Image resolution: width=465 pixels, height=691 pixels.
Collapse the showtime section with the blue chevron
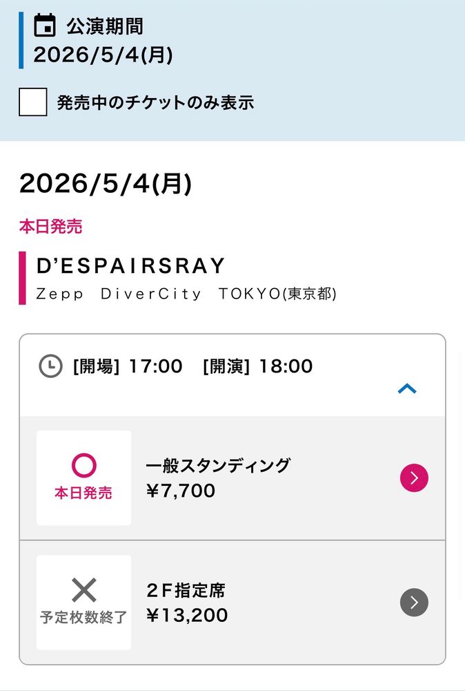407,389
